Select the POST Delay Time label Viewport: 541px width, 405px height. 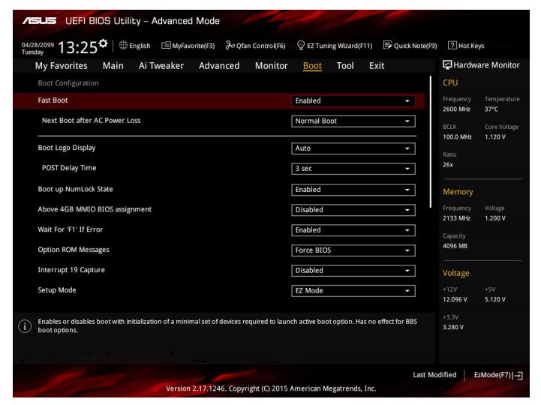(69, 168)
